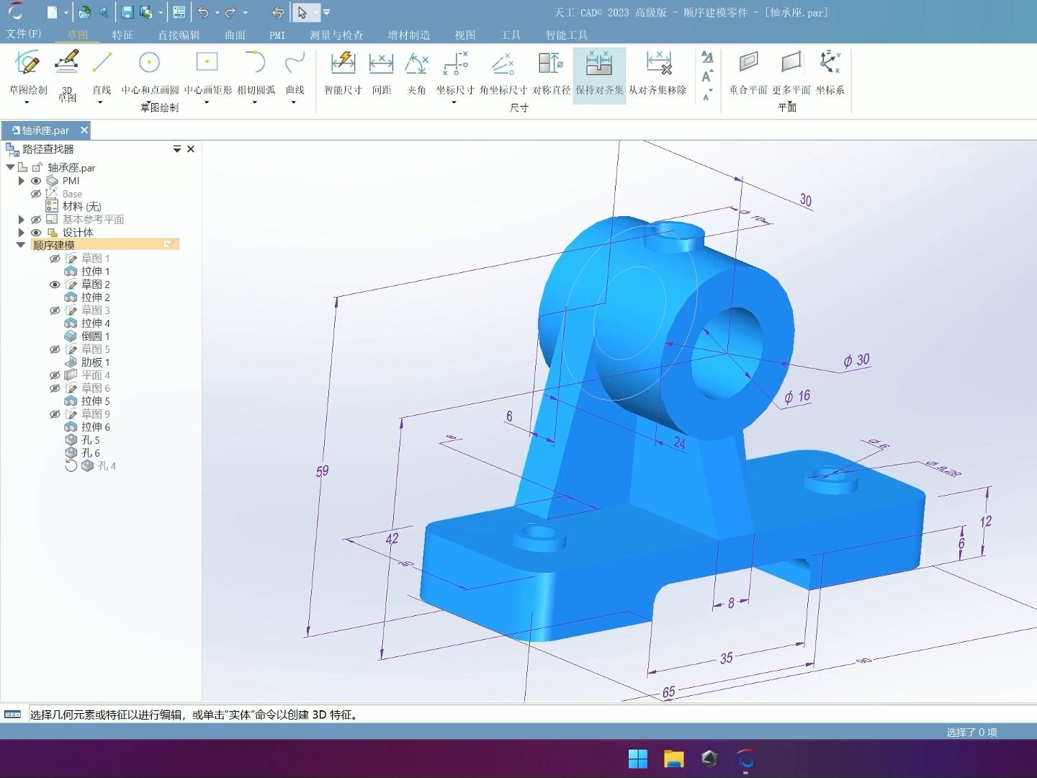Activate the Select arrow tool

click(x=302, y=12)
